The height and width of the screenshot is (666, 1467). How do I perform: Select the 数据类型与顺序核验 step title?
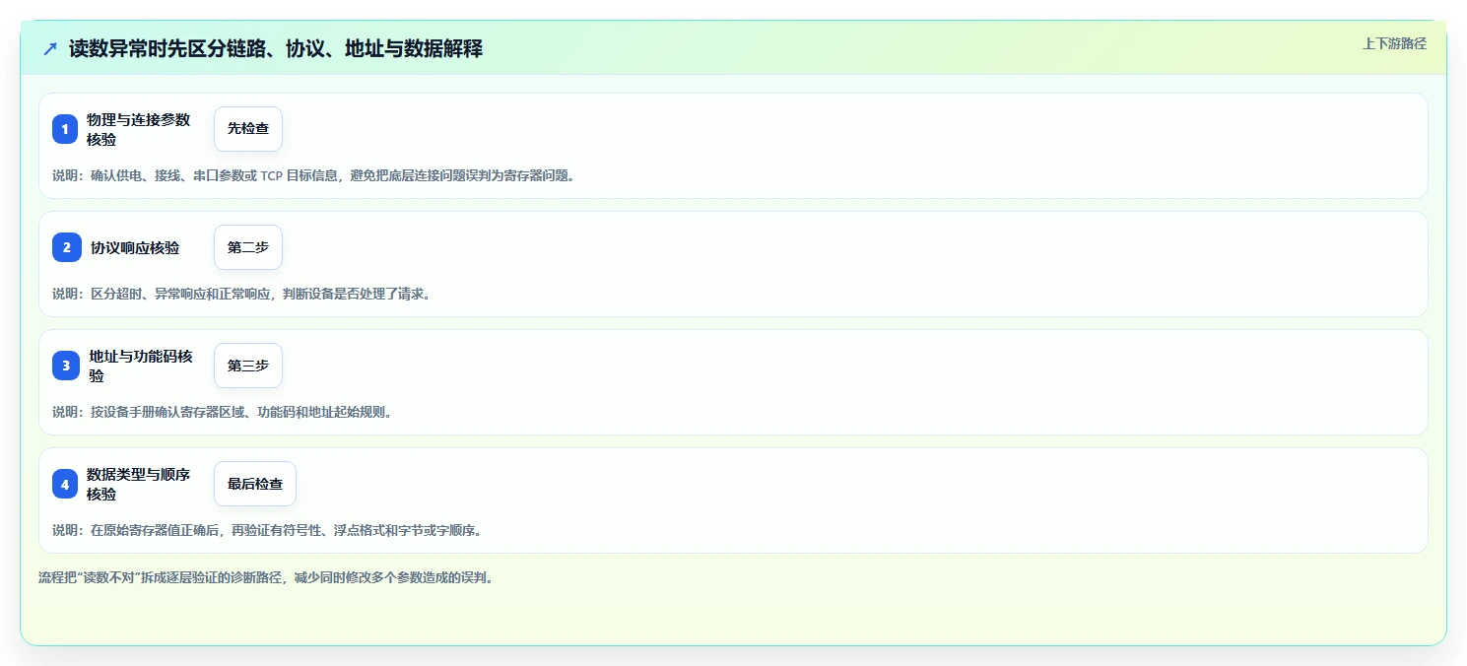[x=138, y=484]
